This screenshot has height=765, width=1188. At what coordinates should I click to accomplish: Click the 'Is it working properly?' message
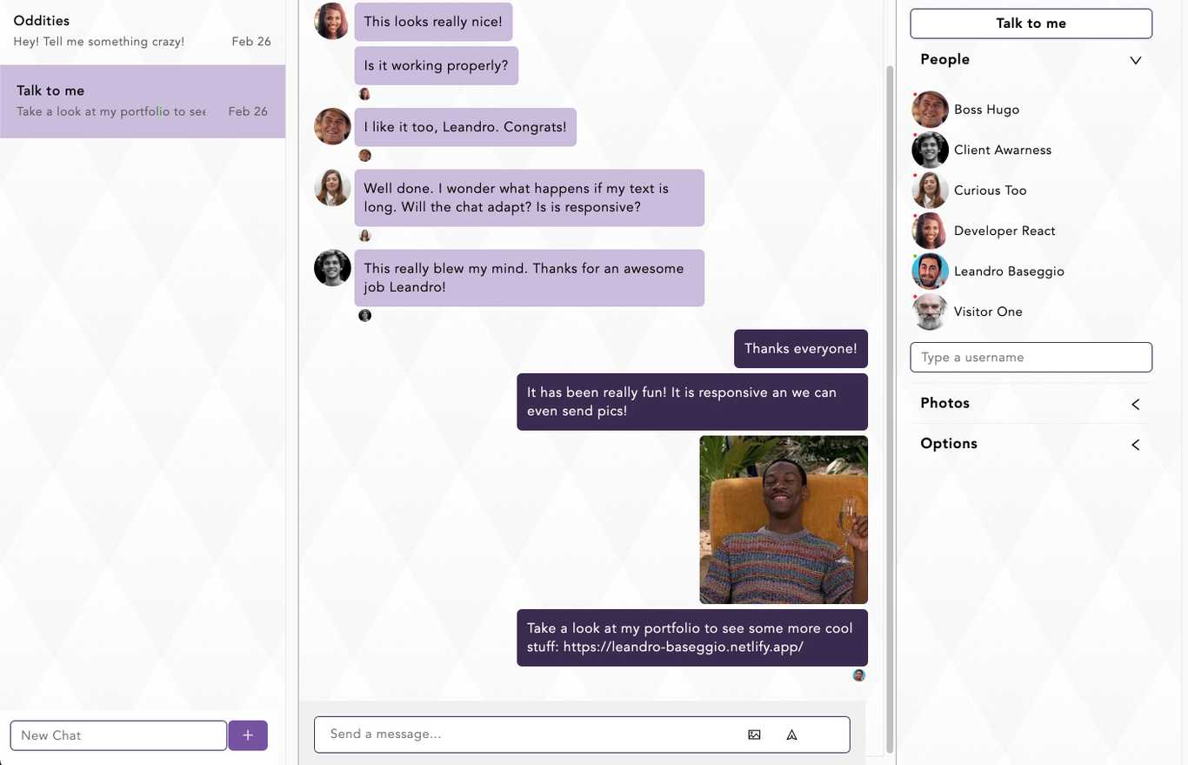437,66
